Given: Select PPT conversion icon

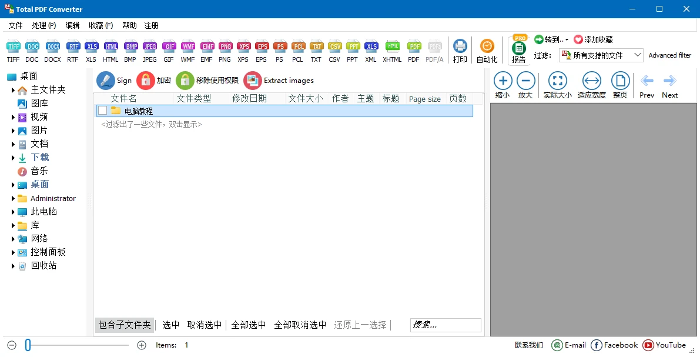Looking at the screenshot, I should (353, 51).
